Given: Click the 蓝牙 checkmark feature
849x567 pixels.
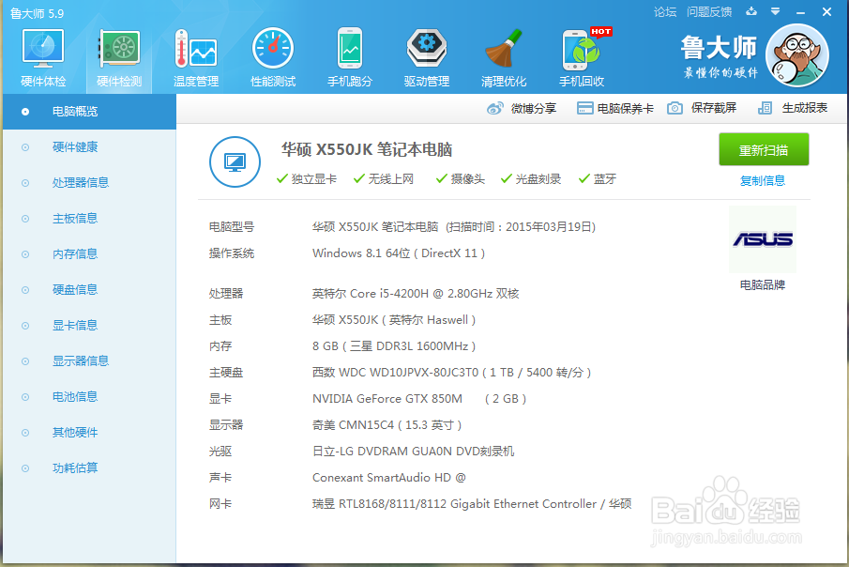Looking at the screenshot, I should tap(598, 179).
